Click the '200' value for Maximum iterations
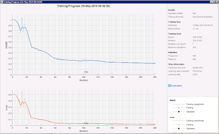This screenshot has width=219, height=134. [194, 47]
